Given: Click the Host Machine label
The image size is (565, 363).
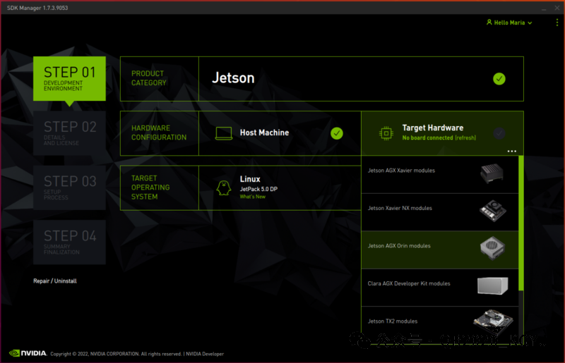Looking at the screenshot, I should tap(264, 133).
